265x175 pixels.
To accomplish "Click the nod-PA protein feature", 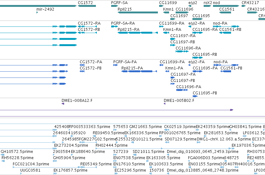I will click(226, 65).
